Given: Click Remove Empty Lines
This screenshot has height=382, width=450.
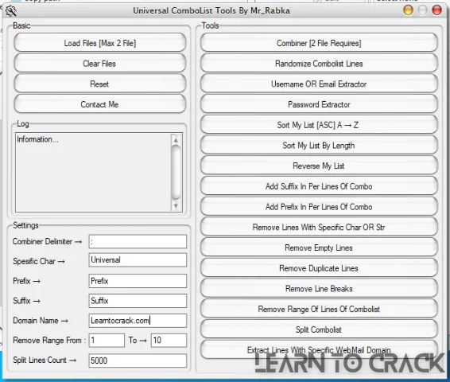Looking at the screenshot, I should point(319,248).
